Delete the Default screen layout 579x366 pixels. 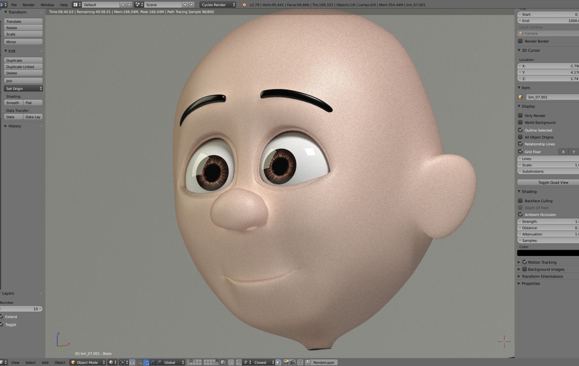click(129, 5)
